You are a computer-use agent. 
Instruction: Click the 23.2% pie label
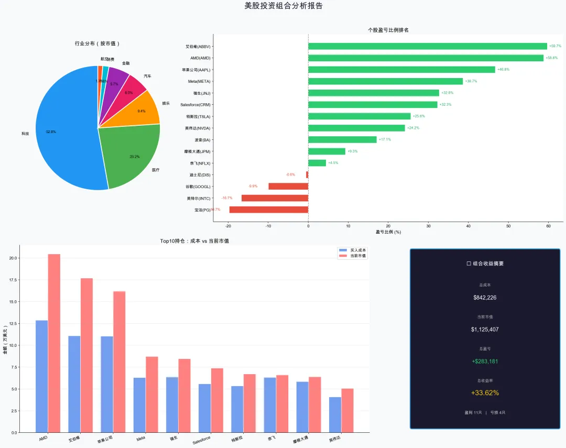click(x=135, y=157)
